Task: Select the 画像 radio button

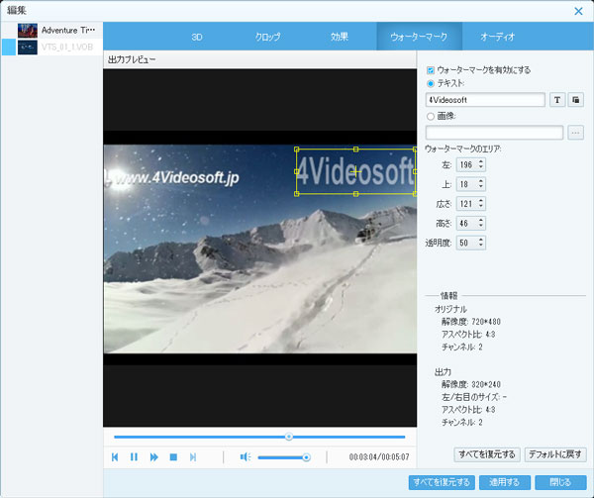Action: [x=431, y=116]
